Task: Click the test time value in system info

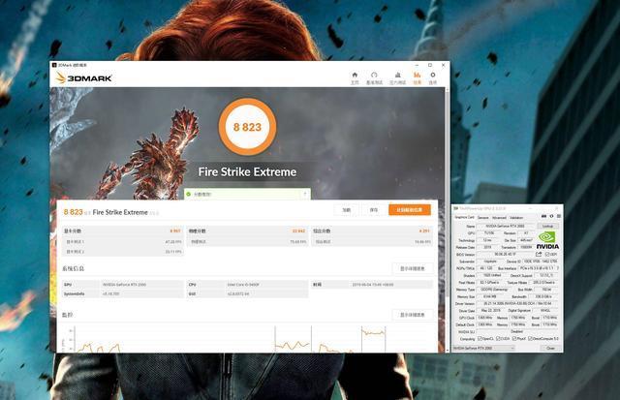Action: (372, 284)
